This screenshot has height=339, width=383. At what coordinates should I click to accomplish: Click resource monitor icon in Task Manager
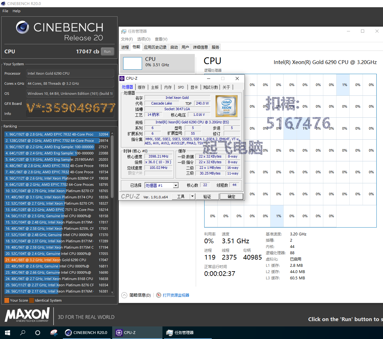[159, 295]
